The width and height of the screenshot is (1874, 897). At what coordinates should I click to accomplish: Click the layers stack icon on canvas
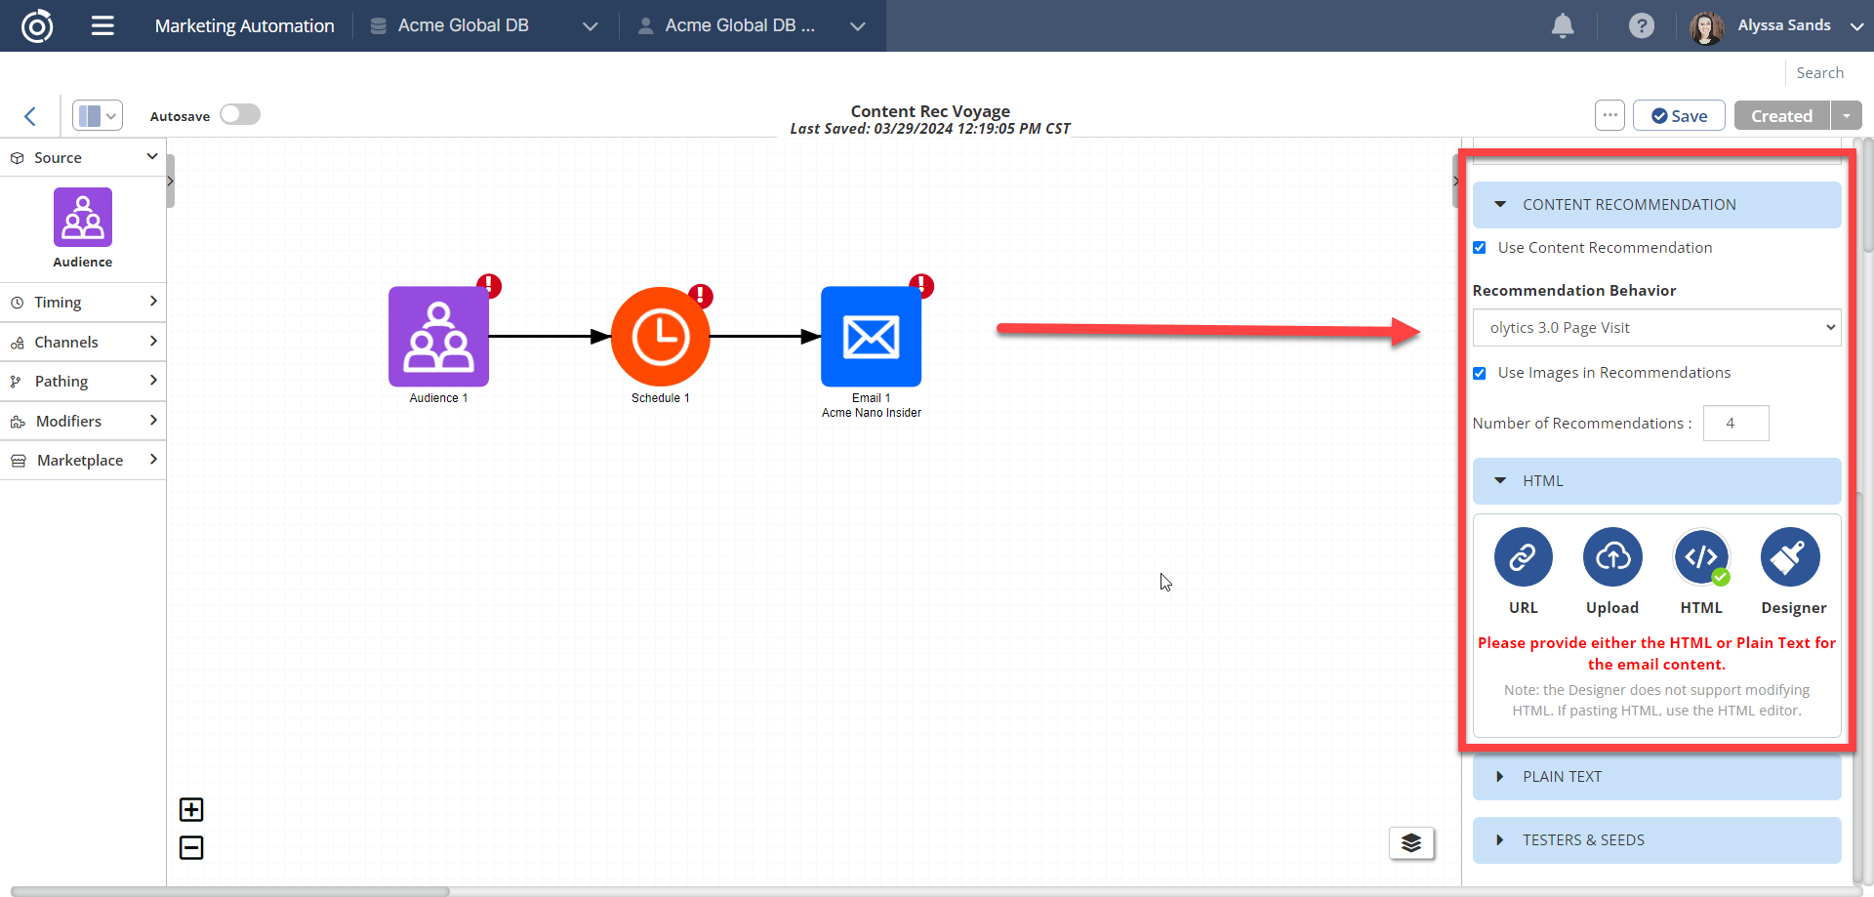pos(1411,842)
